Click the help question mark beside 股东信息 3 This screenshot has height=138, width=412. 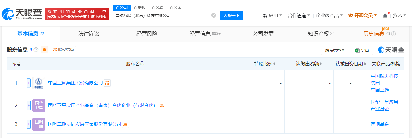coord(36,50)
